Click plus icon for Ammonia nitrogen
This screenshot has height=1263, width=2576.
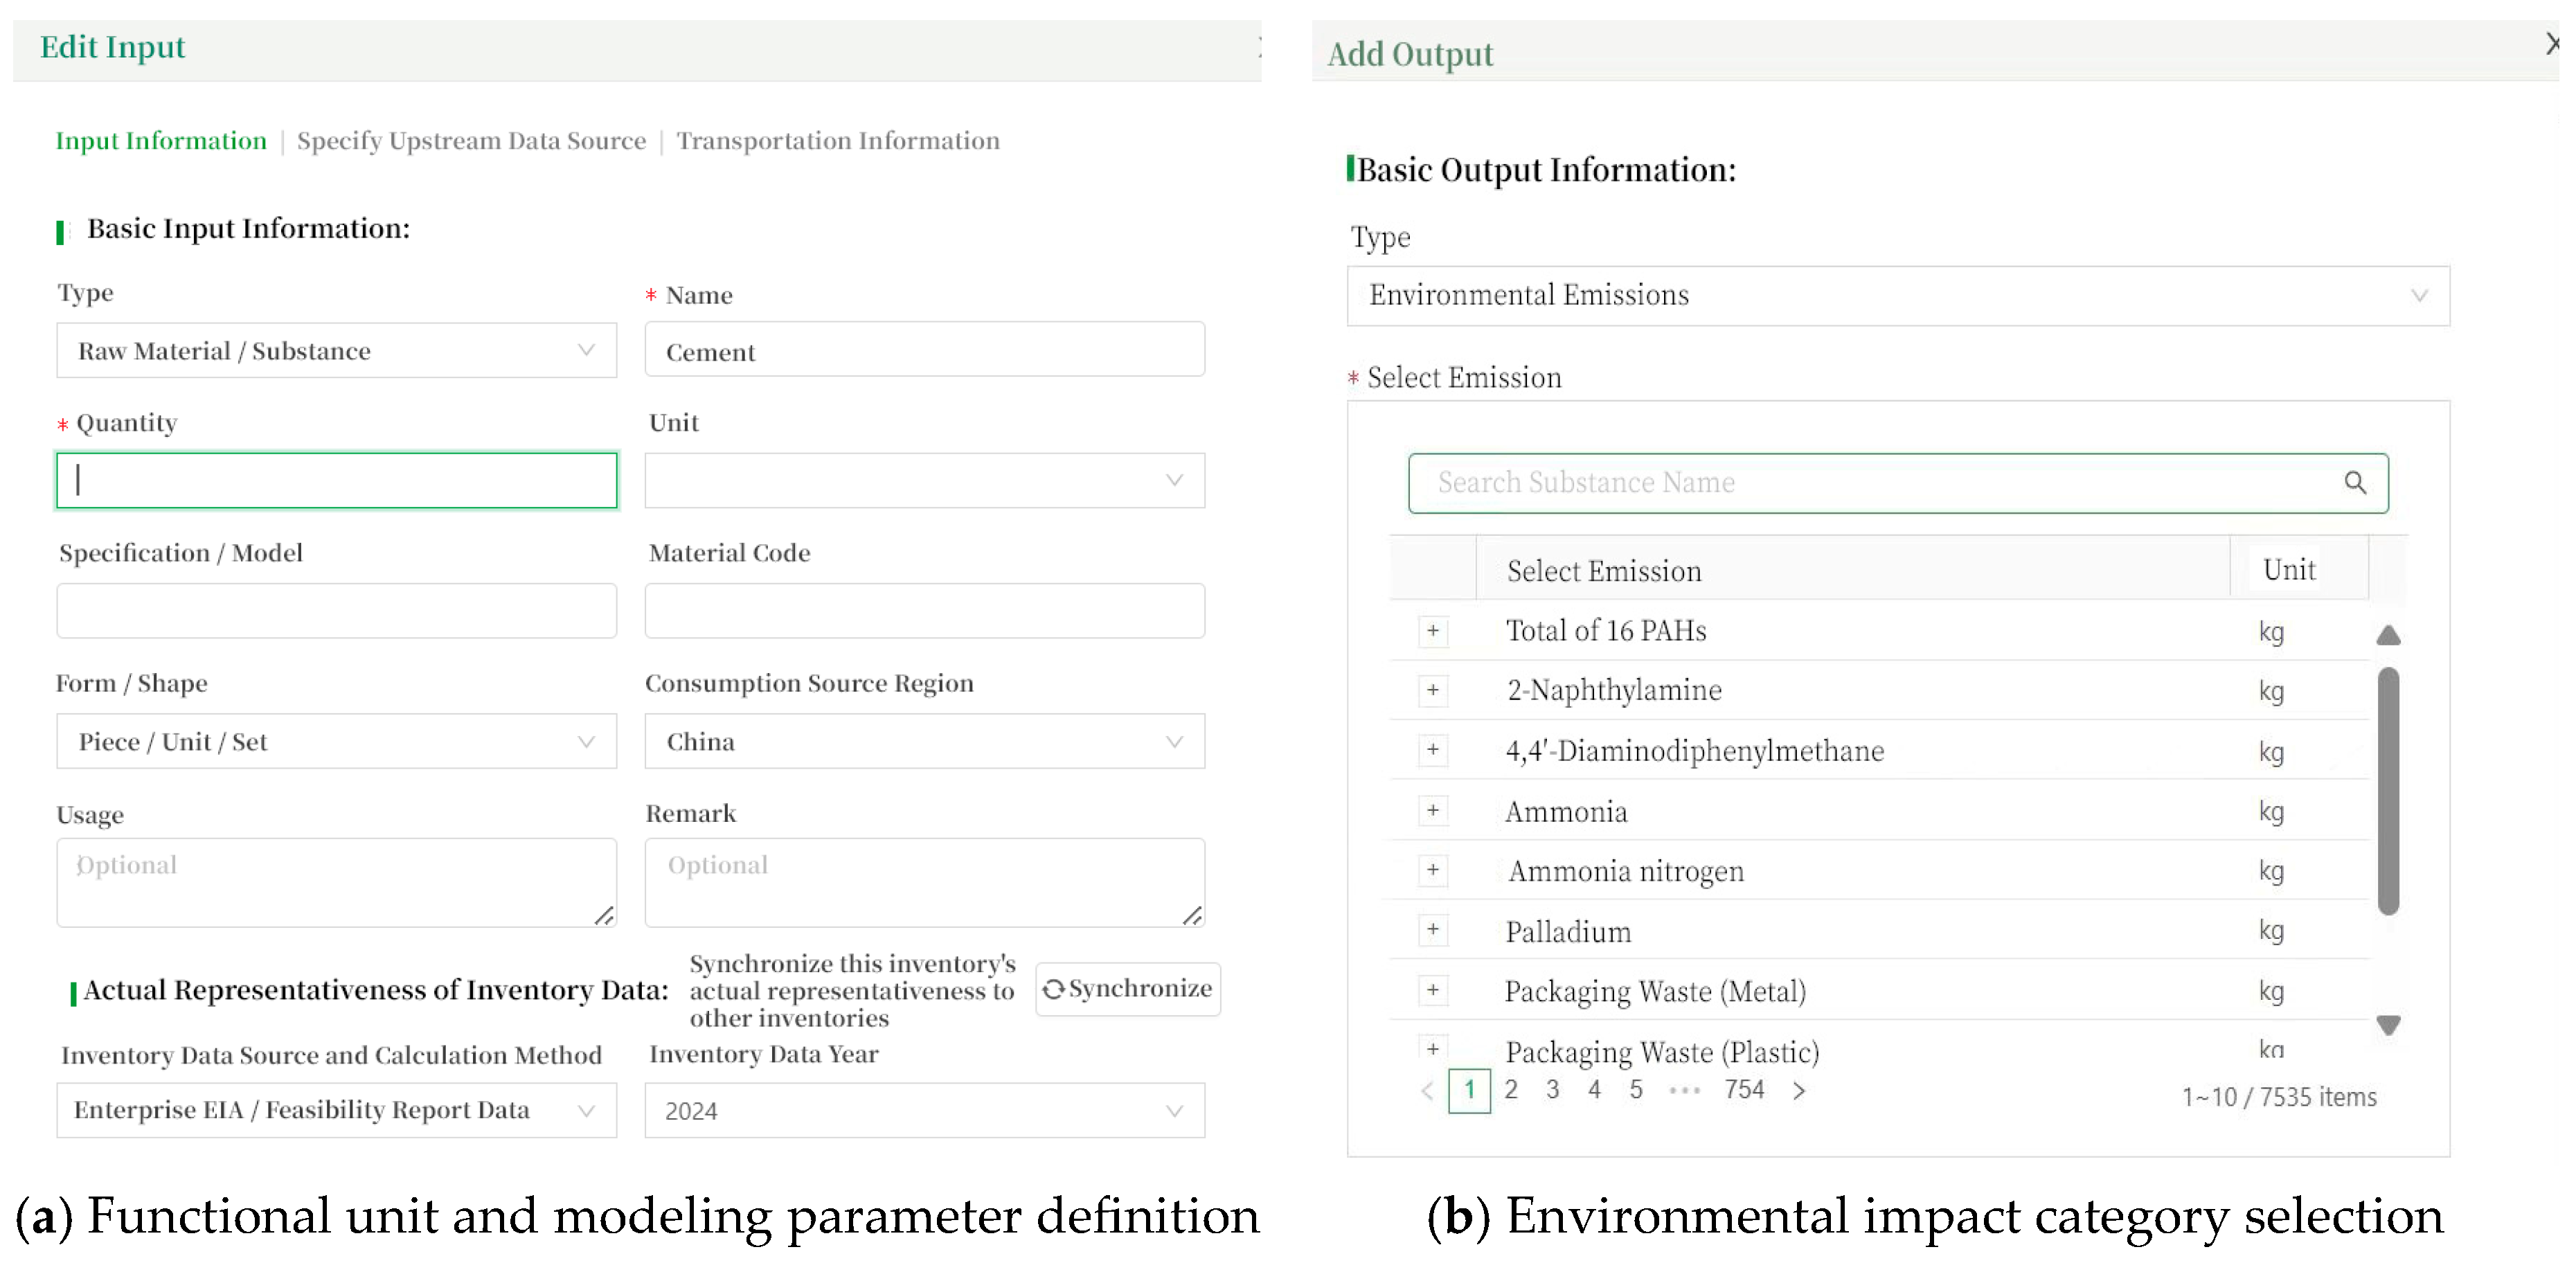point(1433,870)
